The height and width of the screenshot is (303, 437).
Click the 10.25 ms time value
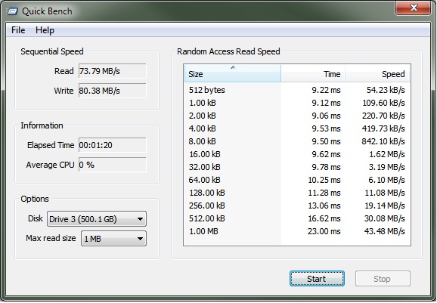coord(324,180)
